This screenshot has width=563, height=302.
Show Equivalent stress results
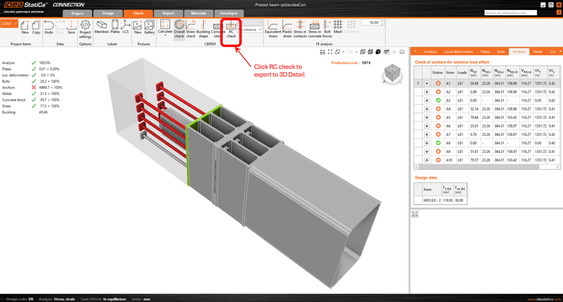pyautogui.click(x=273, y=28)
